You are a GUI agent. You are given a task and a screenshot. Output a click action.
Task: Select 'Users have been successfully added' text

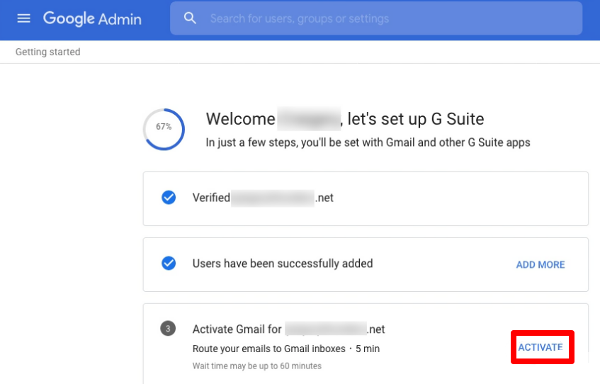[x=283, y=264]
